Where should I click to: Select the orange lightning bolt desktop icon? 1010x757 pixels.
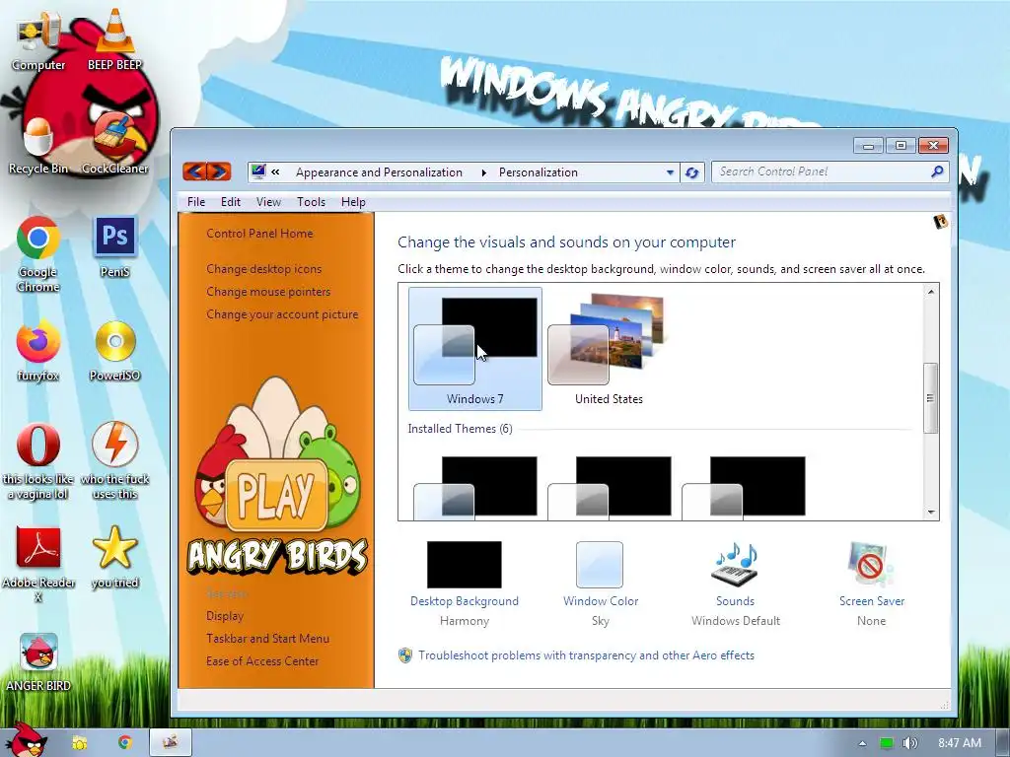point(114,460)
